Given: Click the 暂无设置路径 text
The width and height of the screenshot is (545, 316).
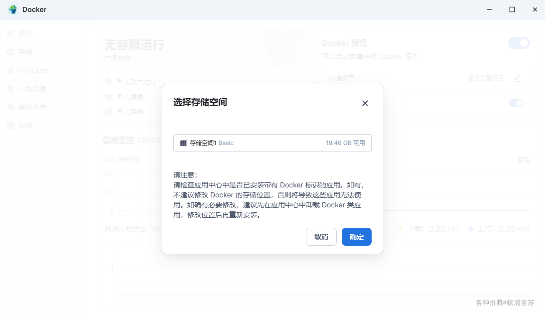Looking at the screenshot, I should pyautogui.click(x=486, y=78).
